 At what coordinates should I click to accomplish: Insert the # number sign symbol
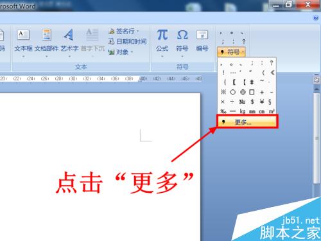252,82
